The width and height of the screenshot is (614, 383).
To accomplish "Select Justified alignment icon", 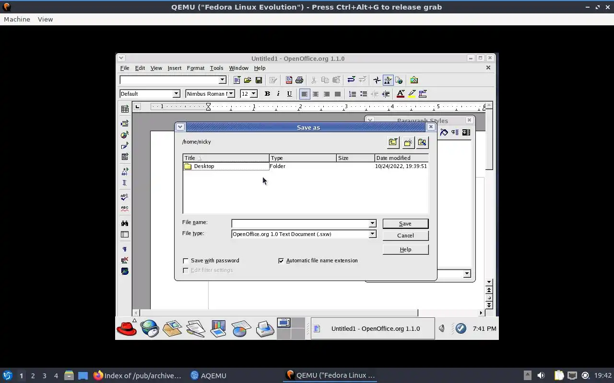I will pos(337,94).
